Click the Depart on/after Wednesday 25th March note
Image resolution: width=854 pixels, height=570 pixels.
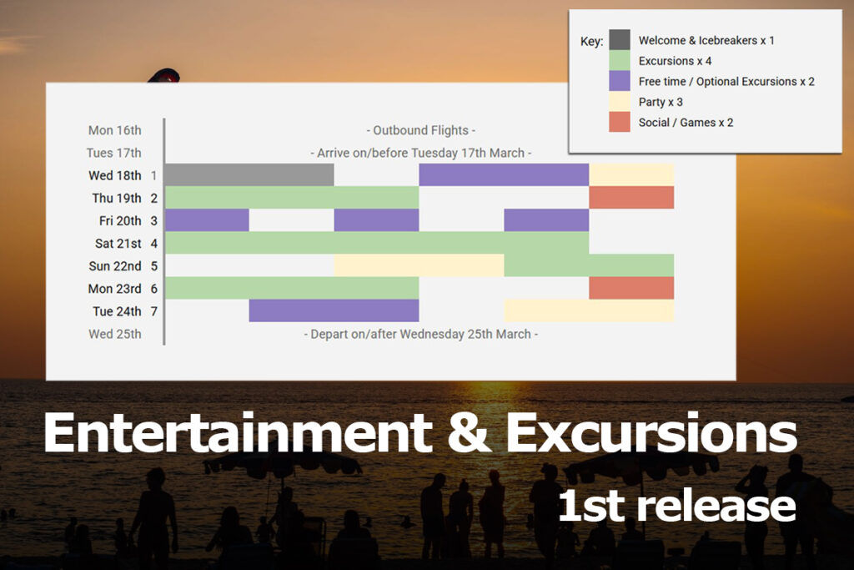[421, 334]
